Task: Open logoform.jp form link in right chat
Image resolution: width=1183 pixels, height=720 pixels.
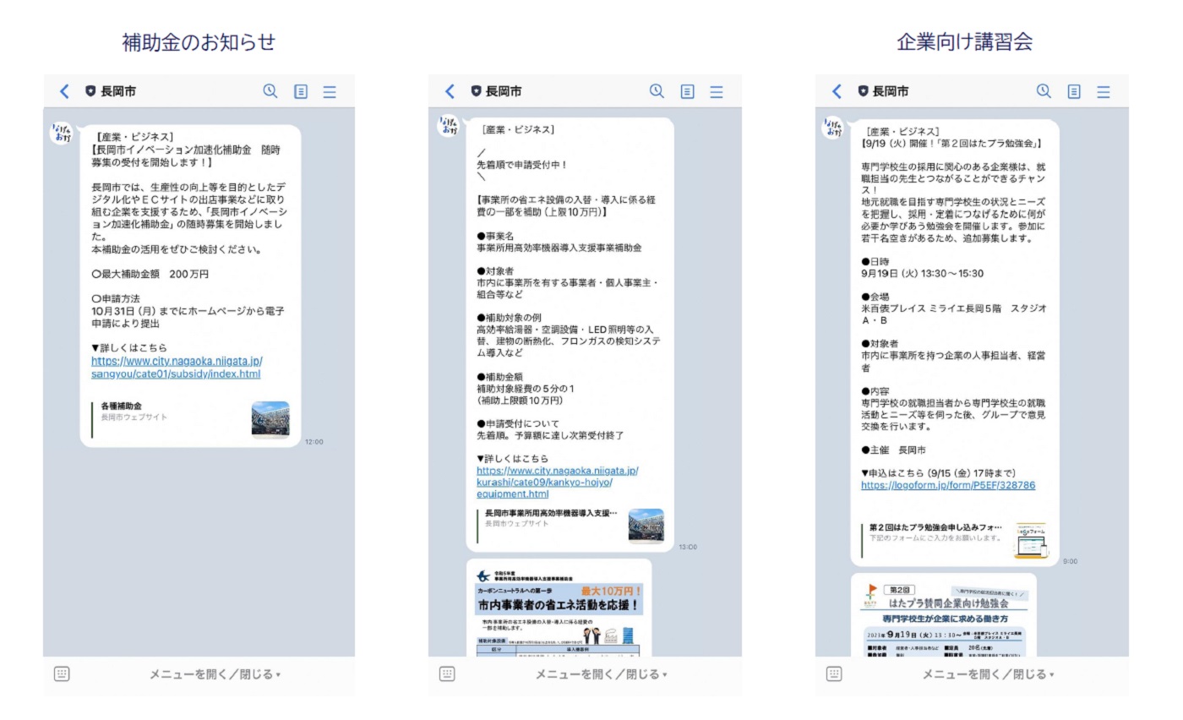Action: point(948,486)
